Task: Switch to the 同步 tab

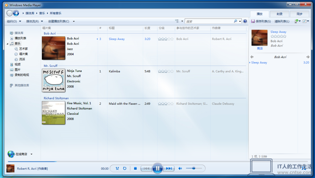Action: (x=299, y=14)
